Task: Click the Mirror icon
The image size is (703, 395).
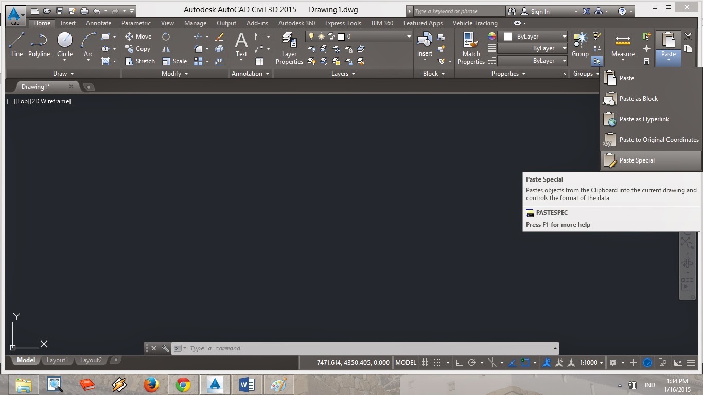Action: pos(166,49)
